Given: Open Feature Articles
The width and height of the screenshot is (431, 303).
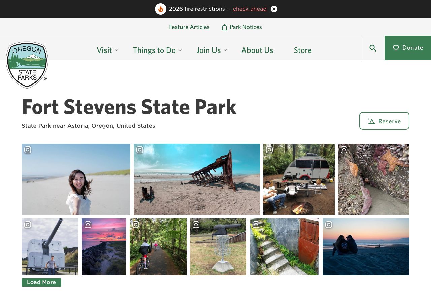Looking at the screenshot, I should [x=189, y=27].
